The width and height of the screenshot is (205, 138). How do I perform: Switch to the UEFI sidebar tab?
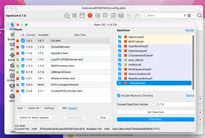[12, 97]
